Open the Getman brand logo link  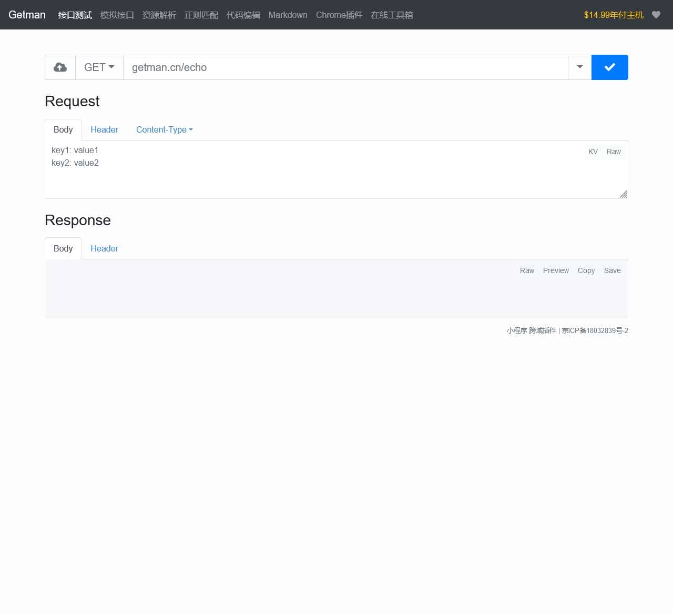coord(27,15)
